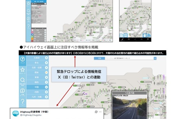Tap search tab in mobile bottom bar

[x=135, y=39]
